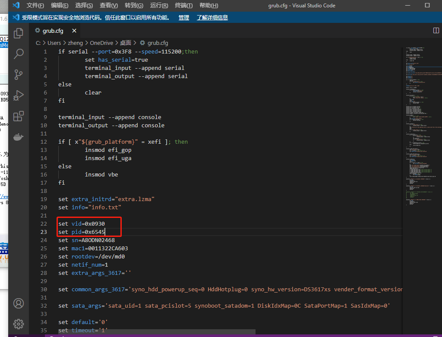Open the 终端(T) menu

(x=184, y=6)
